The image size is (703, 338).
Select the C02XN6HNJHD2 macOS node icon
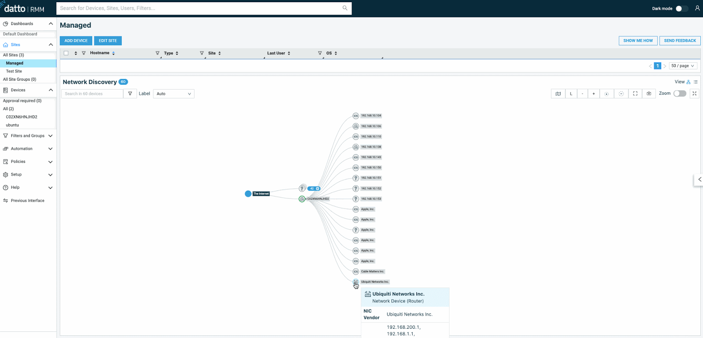point(302,199)
